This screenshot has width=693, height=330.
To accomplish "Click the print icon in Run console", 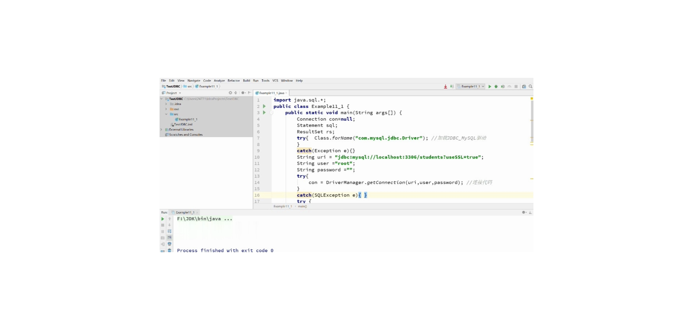I will pos(169,244).
